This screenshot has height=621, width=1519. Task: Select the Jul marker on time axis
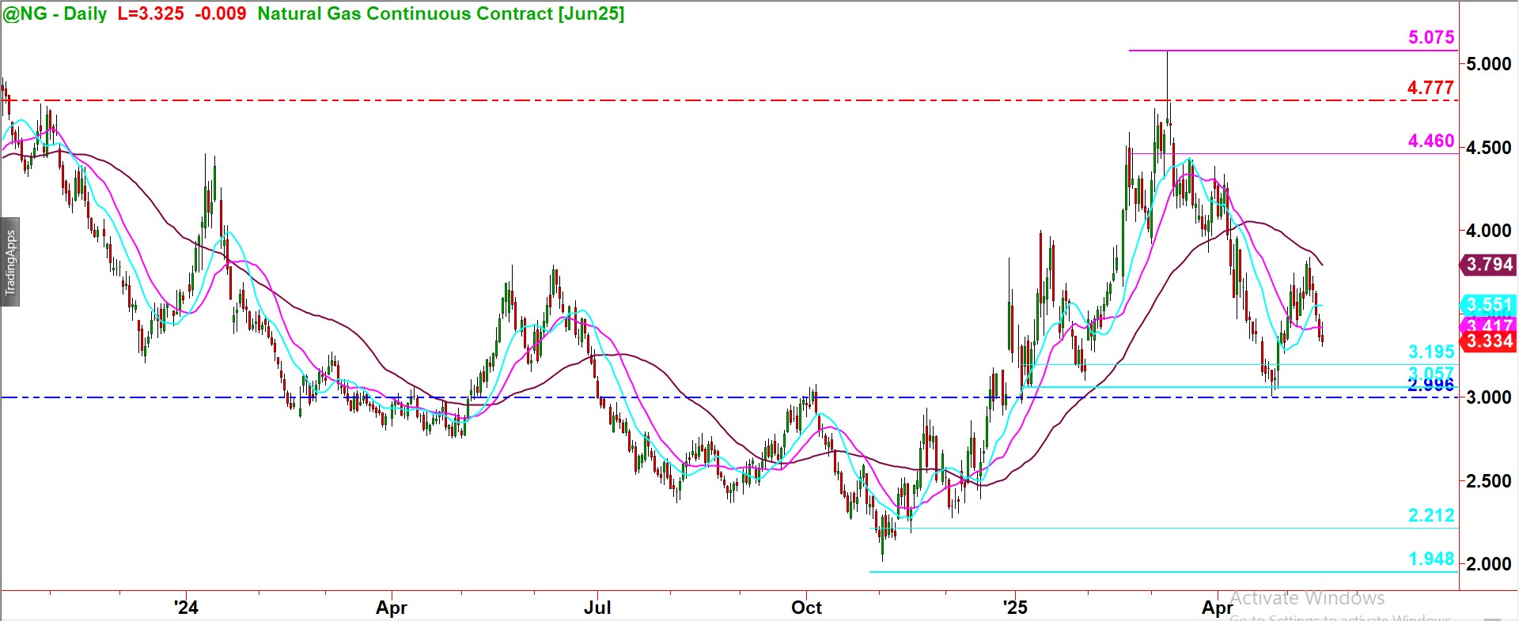pos(597,607)
